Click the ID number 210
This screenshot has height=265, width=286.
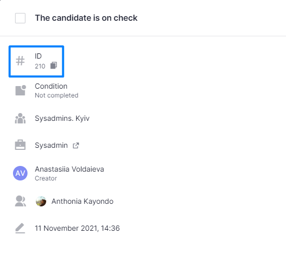[x=40, y=66]
